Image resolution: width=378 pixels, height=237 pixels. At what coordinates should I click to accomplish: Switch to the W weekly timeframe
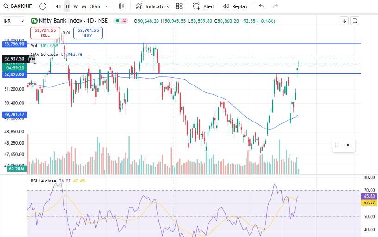click(76, 6)
